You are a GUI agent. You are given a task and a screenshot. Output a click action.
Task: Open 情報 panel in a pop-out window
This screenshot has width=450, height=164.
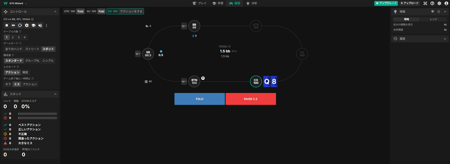pos(439,12)
